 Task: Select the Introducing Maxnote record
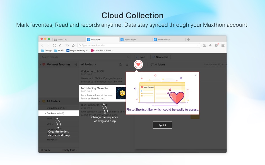pos(102,93)
